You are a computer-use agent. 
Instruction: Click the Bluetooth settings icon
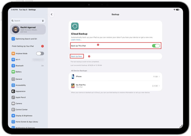coord(13,66)
